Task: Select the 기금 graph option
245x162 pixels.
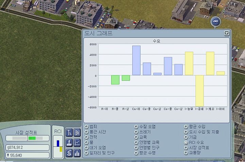Action: coord(190,137)
